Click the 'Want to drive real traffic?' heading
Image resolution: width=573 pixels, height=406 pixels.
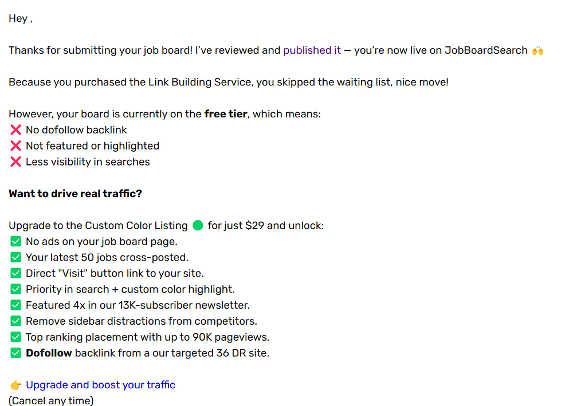click(75, 194)
